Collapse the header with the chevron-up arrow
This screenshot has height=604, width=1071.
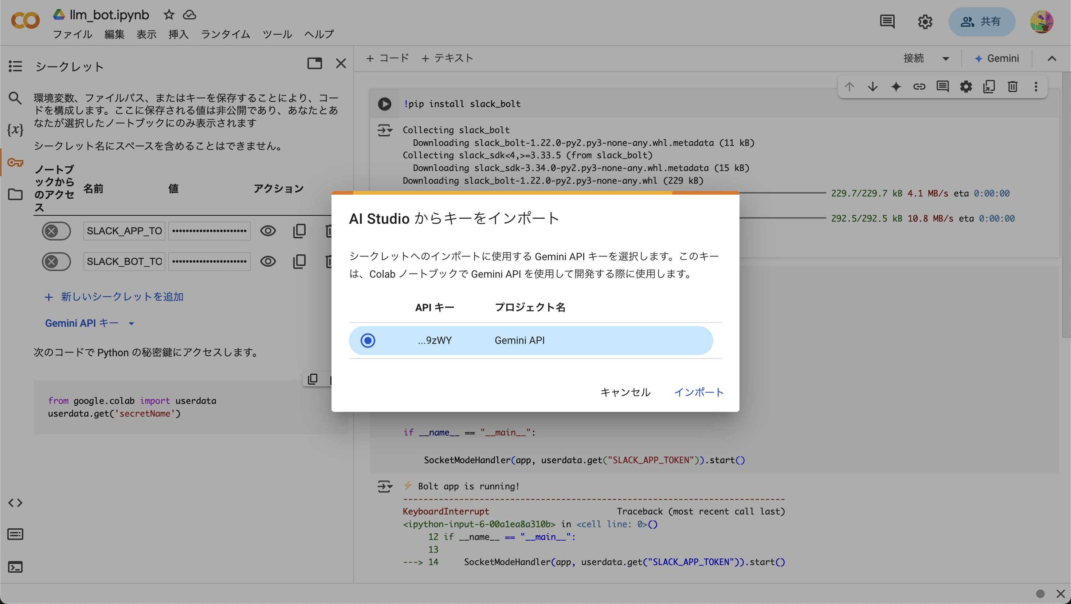coord(1051,59)
